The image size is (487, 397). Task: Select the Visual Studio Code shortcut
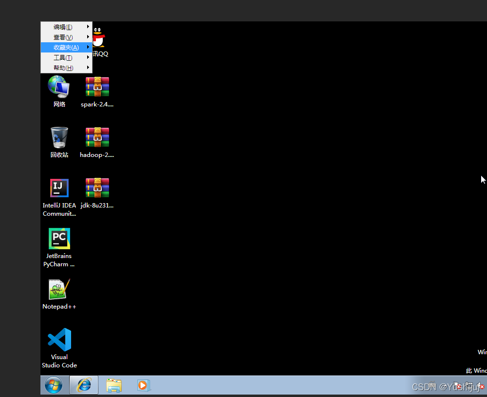(x=59, y=348)
